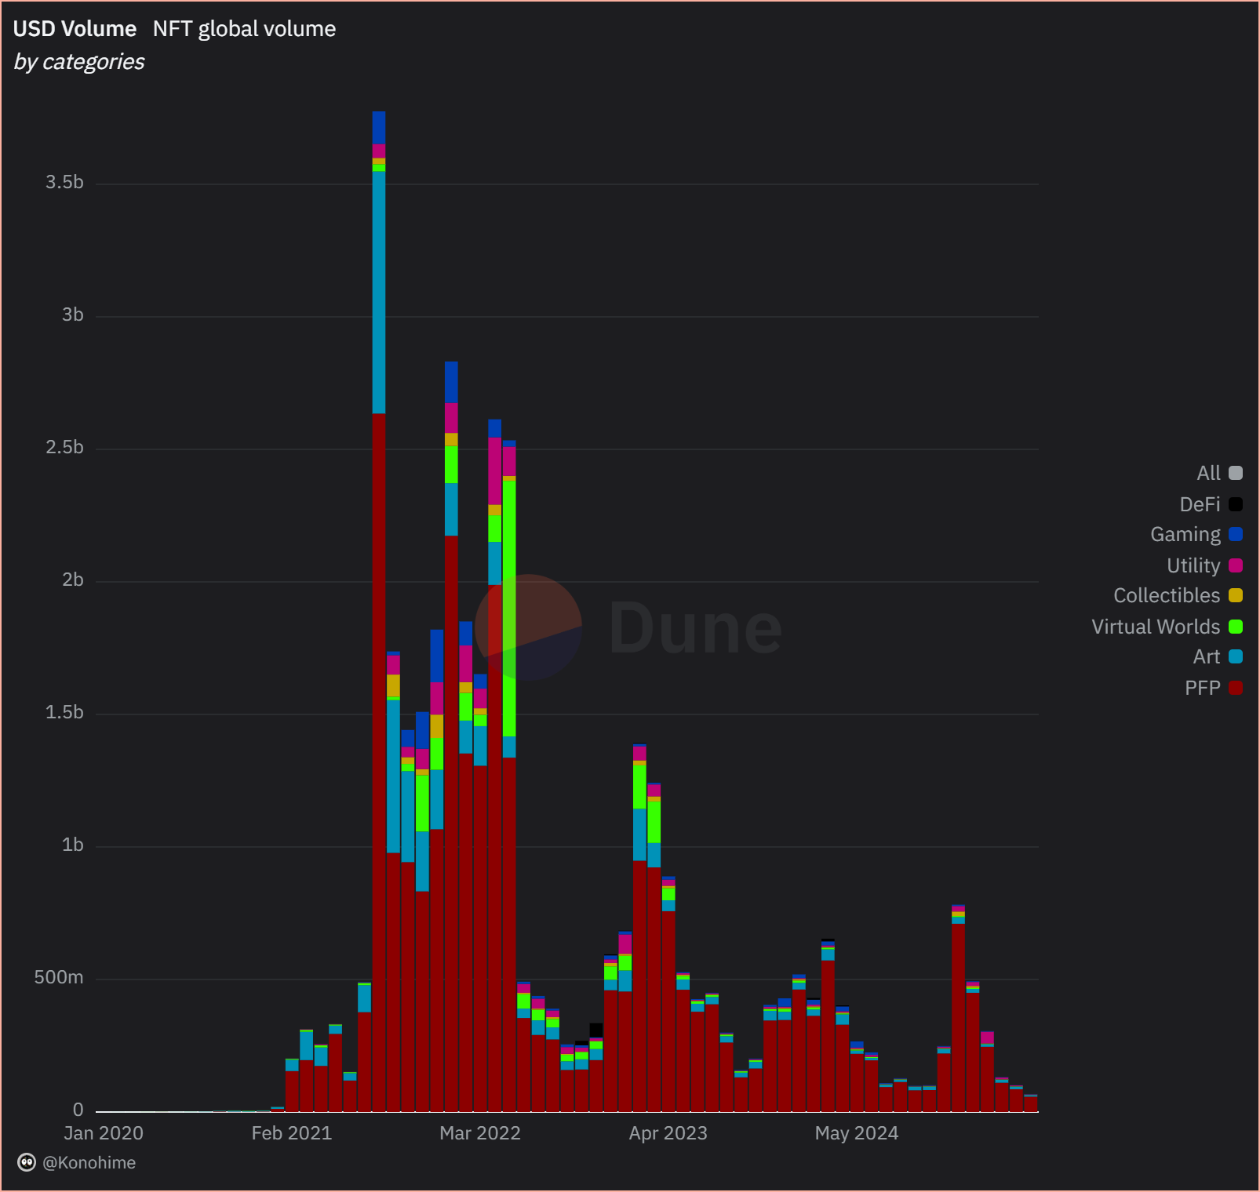Open the @Konohime author link
Image resolution: width=1260 pixels, height=1192 pixels.
click(90, 1163)
